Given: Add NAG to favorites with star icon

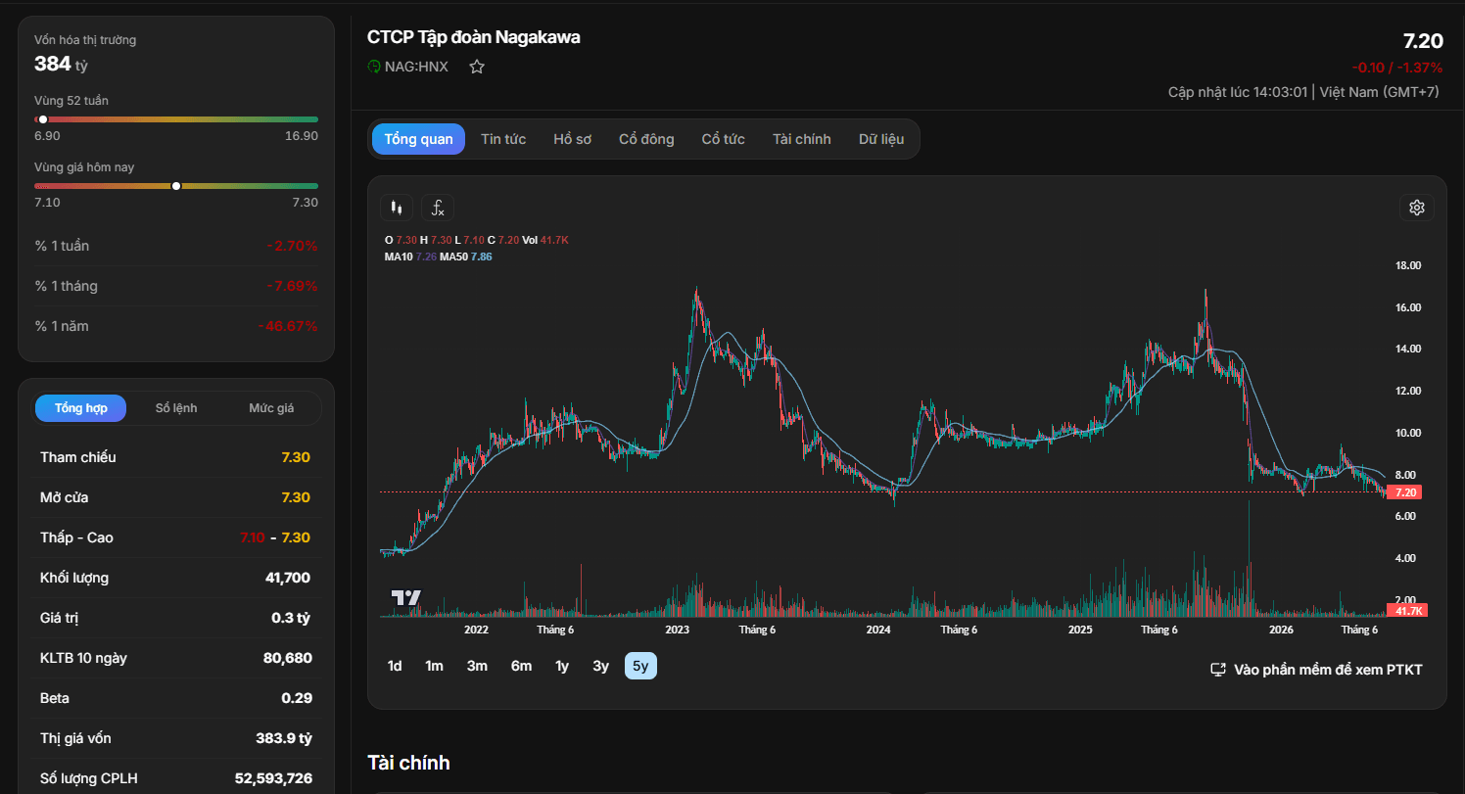Looking at the screenshot, I should click(x=477, y=67).
